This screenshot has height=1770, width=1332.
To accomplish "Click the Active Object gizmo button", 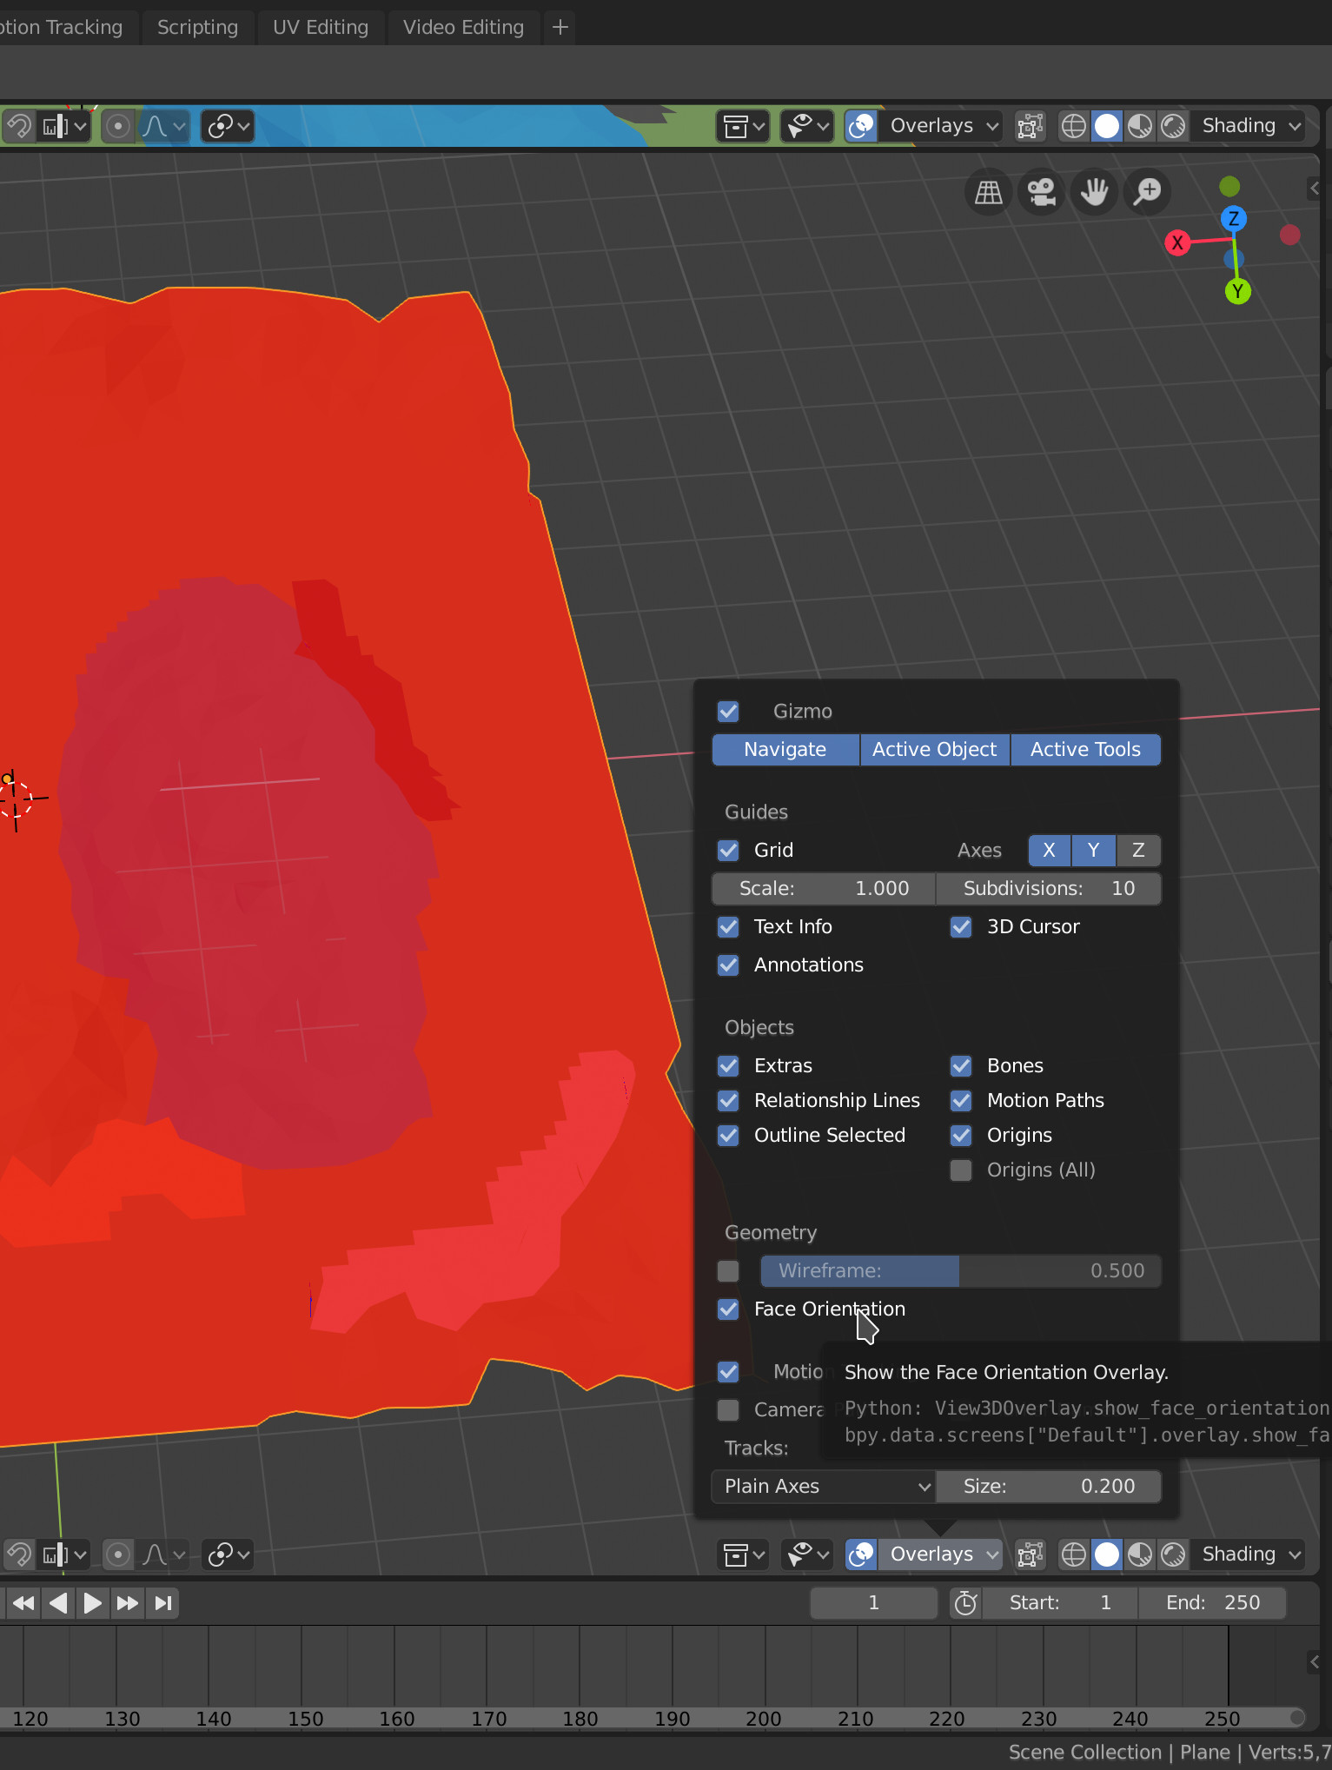I will 935,749.
